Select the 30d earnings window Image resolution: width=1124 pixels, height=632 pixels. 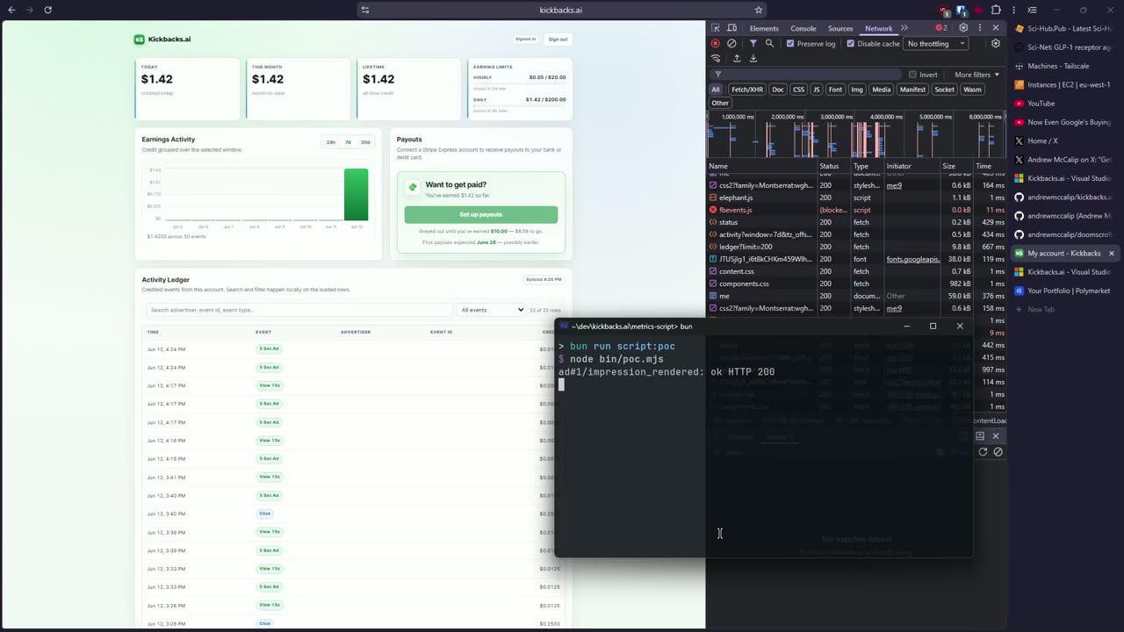(365, 142)
